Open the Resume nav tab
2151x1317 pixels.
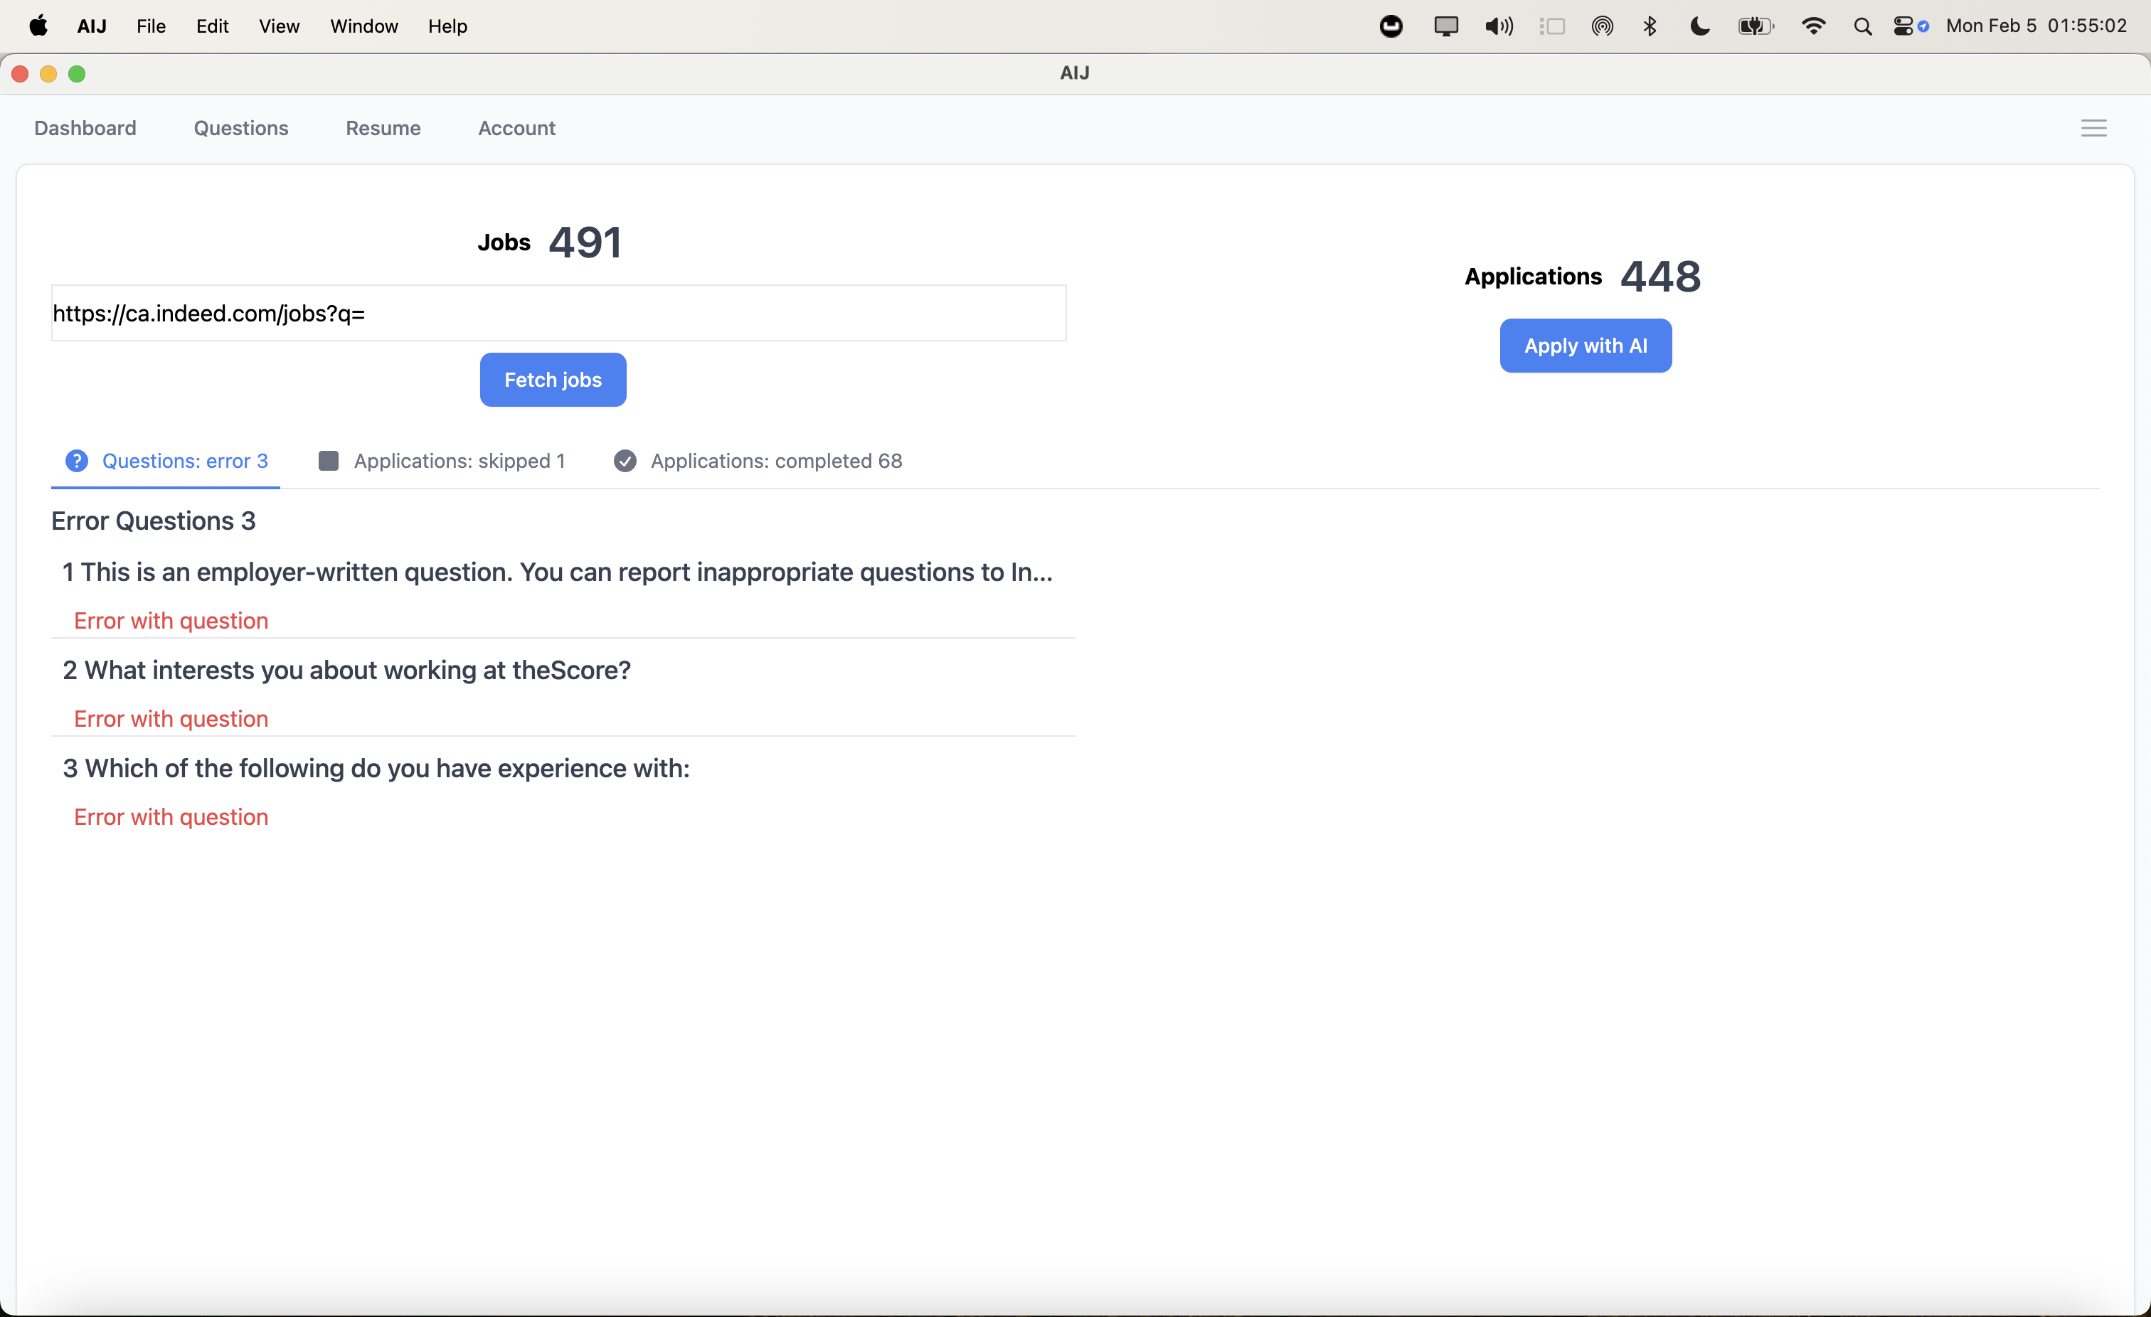coord(383,128)
